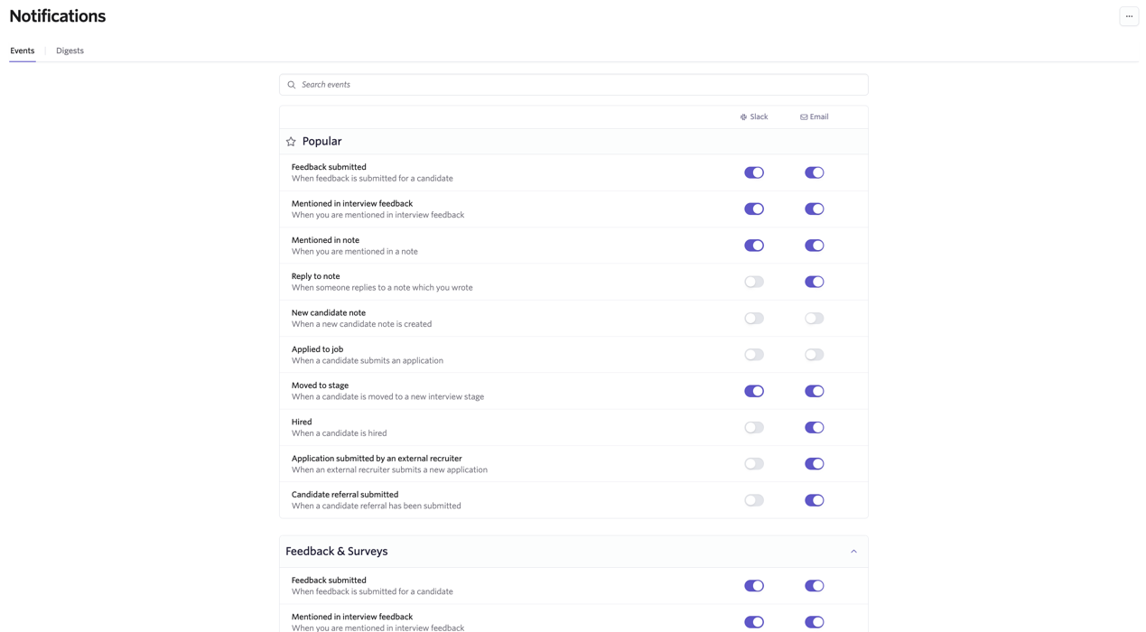The height and width of the screenshot is (632, 1146).
Task: Click the Slack logo icon in column header
Action: (x=743, y=117)
